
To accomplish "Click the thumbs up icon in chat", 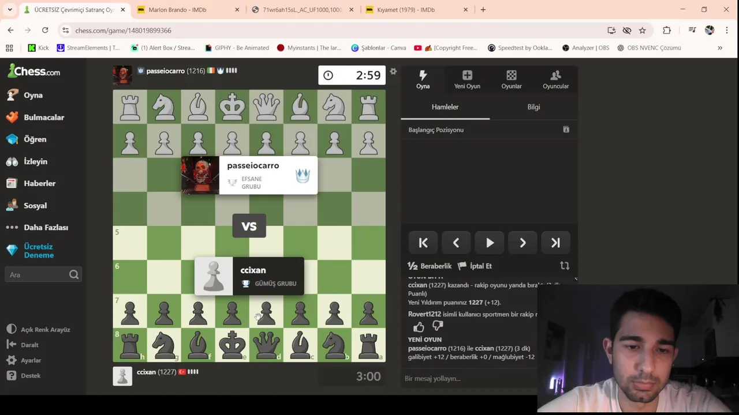I will point(419,327).
